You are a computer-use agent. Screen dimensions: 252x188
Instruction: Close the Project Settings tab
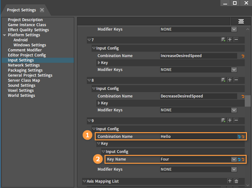click(x=42, y=10)
